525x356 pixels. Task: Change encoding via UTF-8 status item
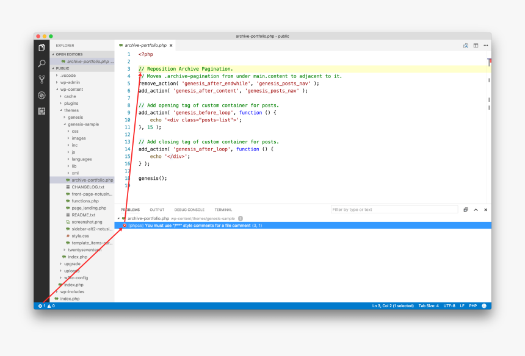[x=449, y=306]
